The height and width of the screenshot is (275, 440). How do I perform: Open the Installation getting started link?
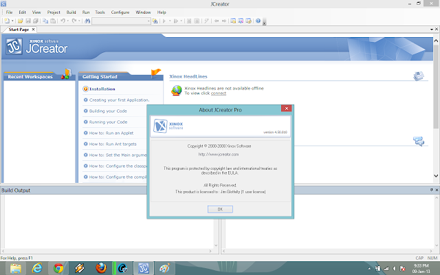(102, 89)
